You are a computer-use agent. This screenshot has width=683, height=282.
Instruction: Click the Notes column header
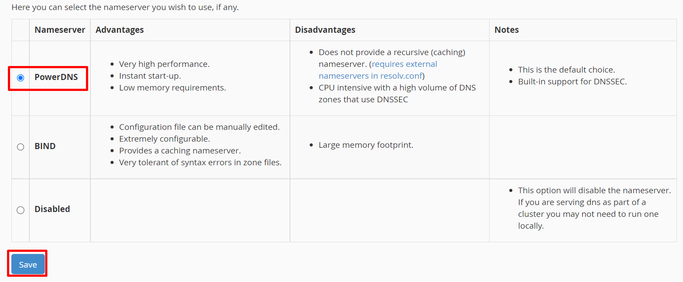(x=507, y=30)
